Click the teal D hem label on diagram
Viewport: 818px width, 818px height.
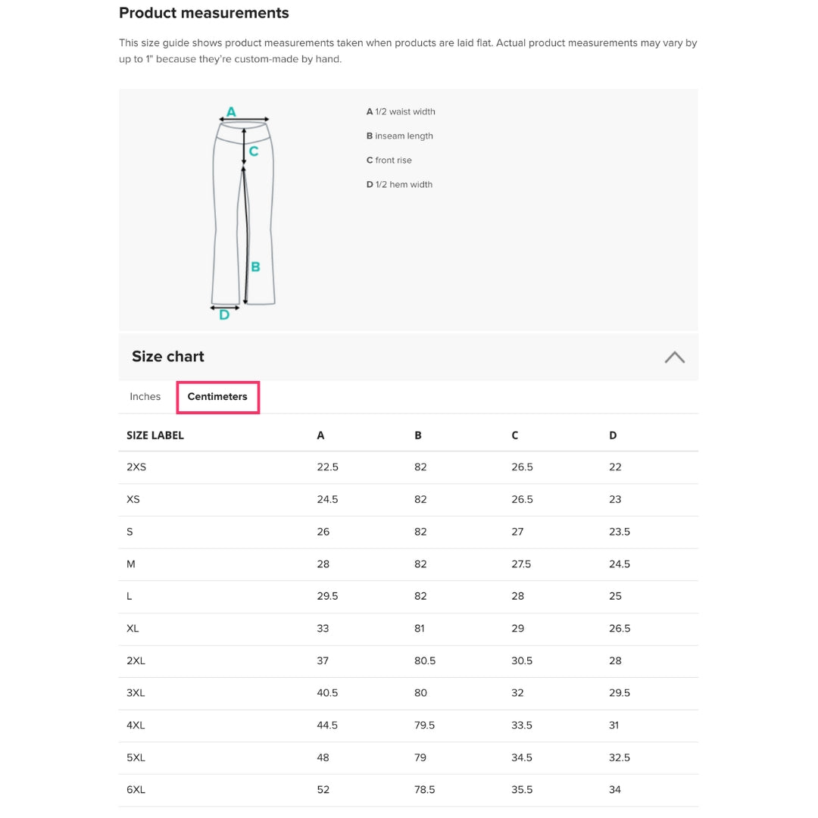[x=224, y=315]
